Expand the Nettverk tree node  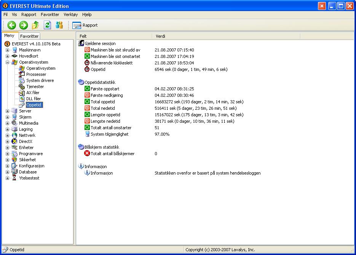pyautogui.click(x=7, y=135)
